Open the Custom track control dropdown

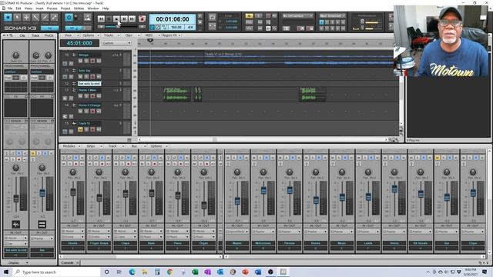click(116, 43)
